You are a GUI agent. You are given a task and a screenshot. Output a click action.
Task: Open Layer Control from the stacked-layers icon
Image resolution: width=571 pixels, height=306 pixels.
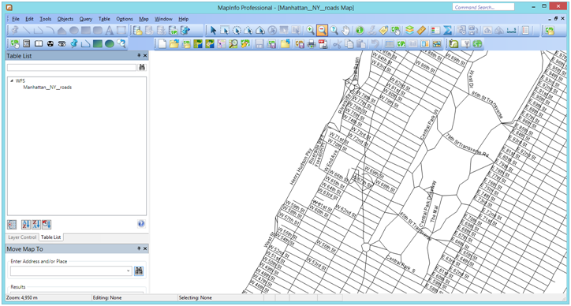409,31
